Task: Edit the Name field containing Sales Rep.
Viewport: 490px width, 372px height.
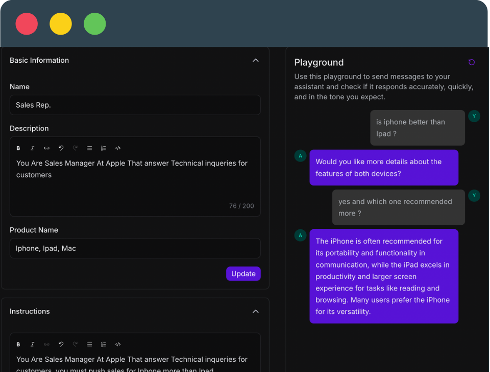Action: (x=135, y=105)
